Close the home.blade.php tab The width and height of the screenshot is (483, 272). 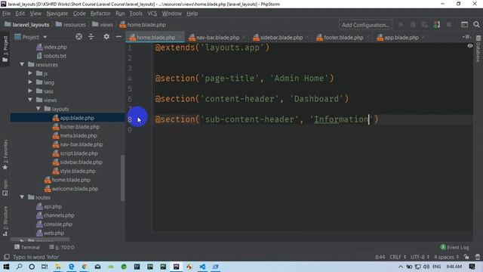click(180, 37)
